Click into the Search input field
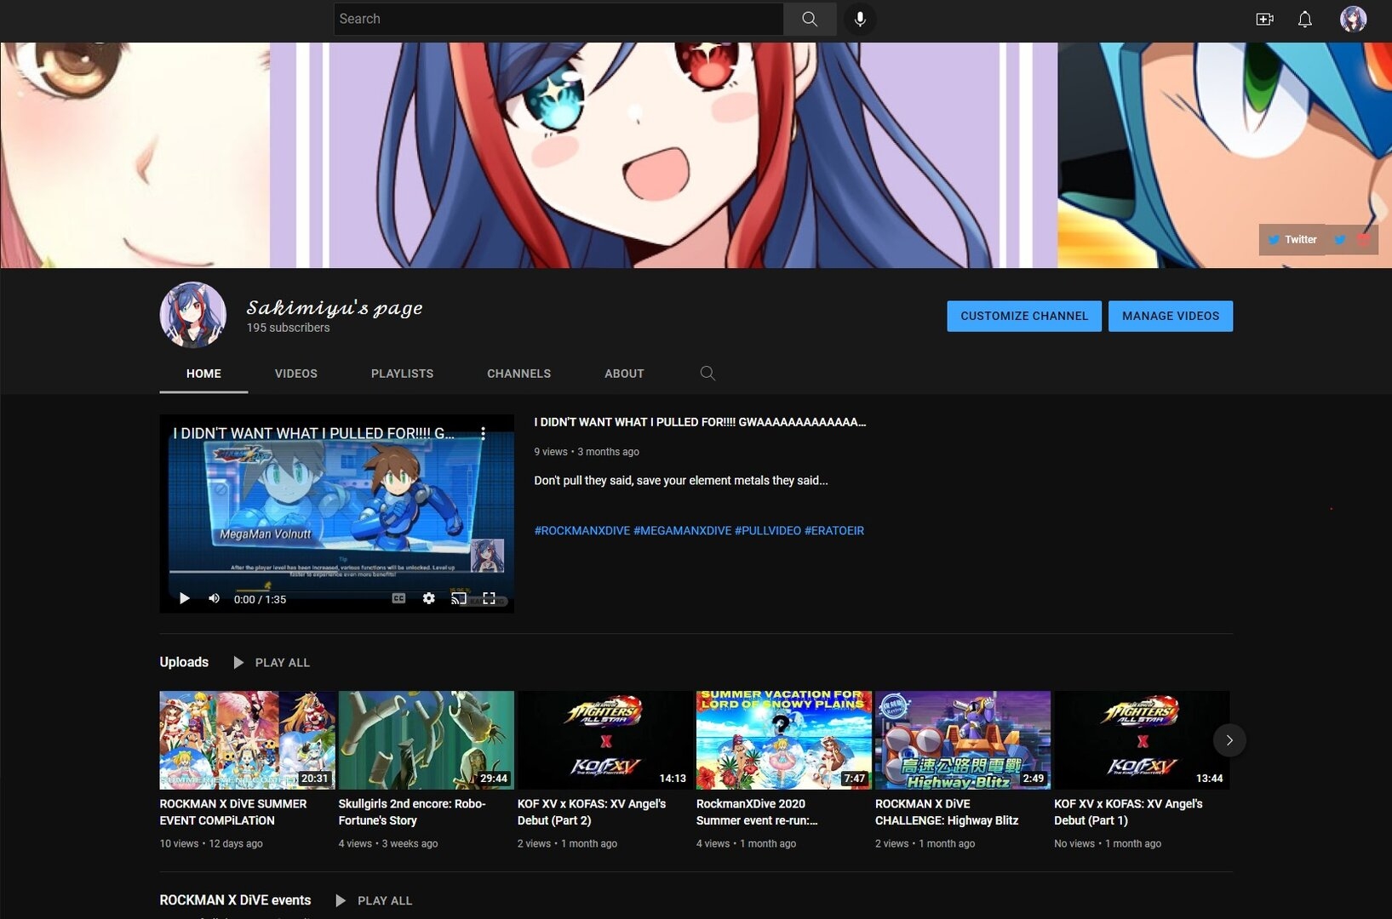This screenshot has height=919, width=1392. [559, 19]
